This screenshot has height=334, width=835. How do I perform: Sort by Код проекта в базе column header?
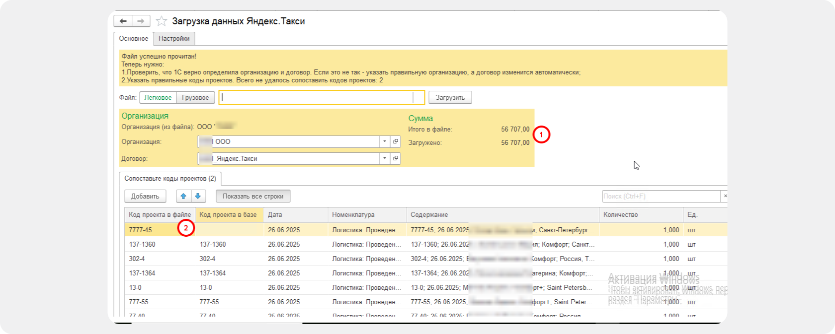click(x=228, y=215)
